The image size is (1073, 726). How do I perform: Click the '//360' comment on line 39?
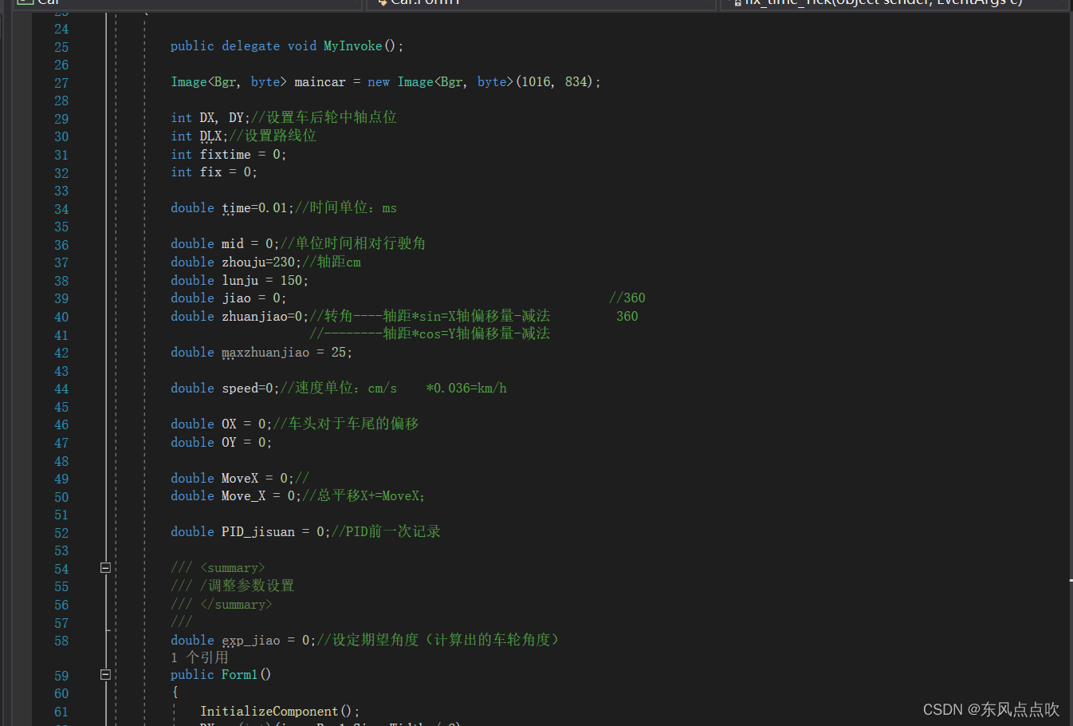point(627,298)
